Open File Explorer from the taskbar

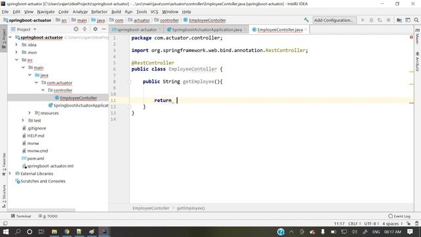pos(54,232)
